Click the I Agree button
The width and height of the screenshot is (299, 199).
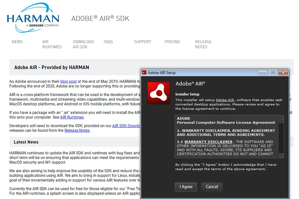point(186,187)
